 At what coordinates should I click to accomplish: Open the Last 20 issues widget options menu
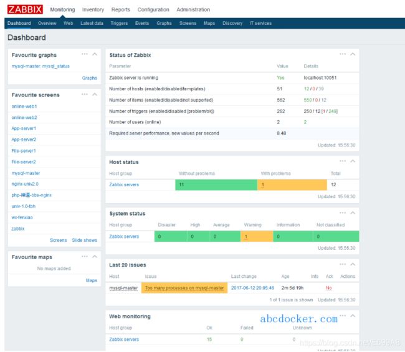pos(343,264)
